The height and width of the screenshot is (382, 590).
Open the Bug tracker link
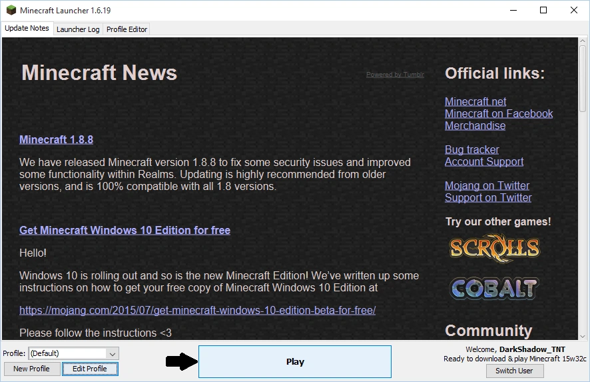pos(472,149)
